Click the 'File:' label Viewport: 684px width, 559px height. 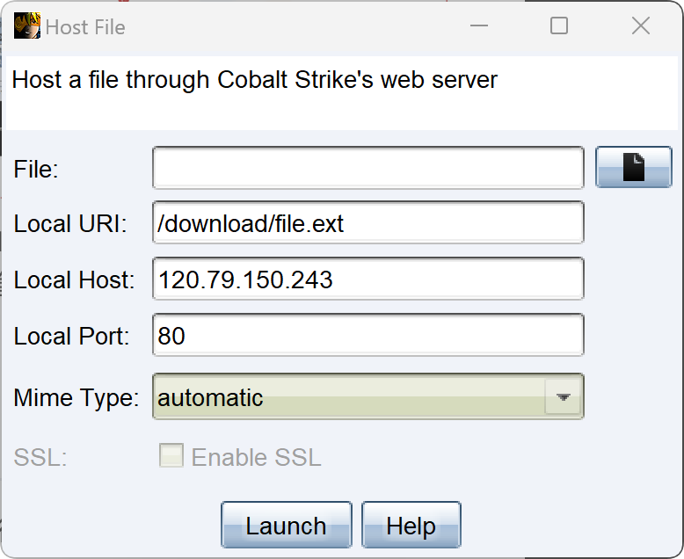coord(36,169)
